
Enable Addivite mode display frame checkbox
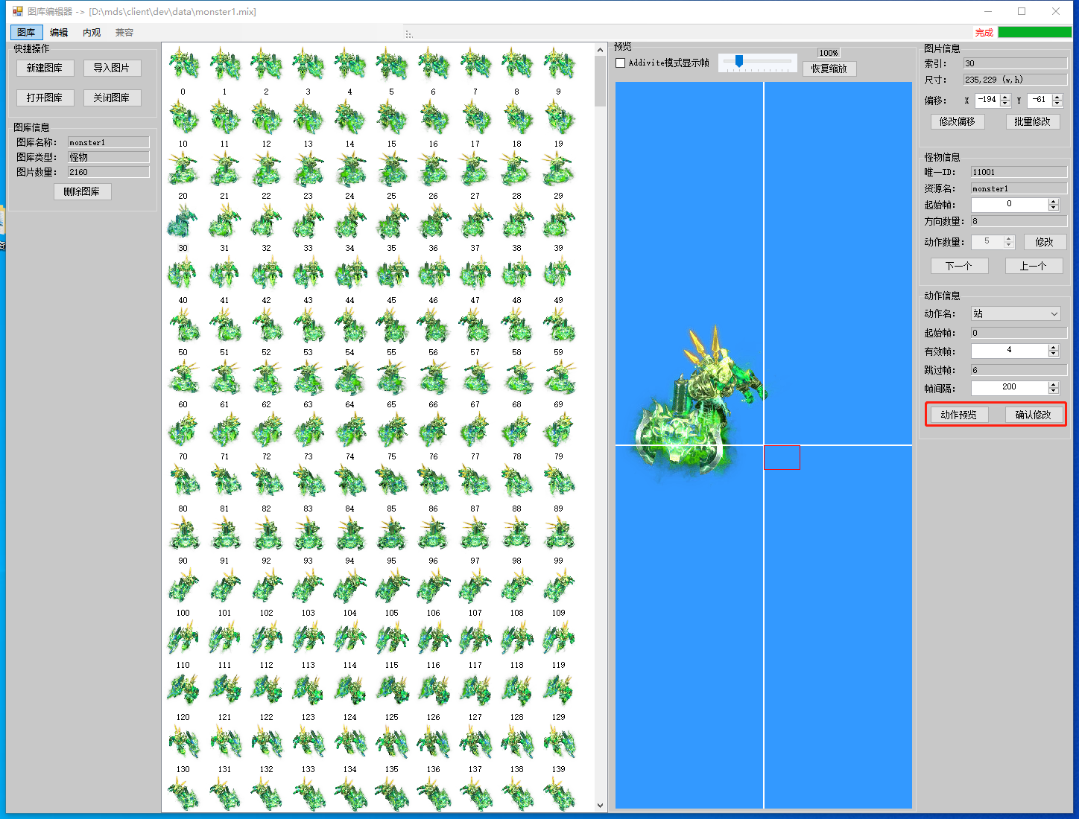[x=621, y=63]
